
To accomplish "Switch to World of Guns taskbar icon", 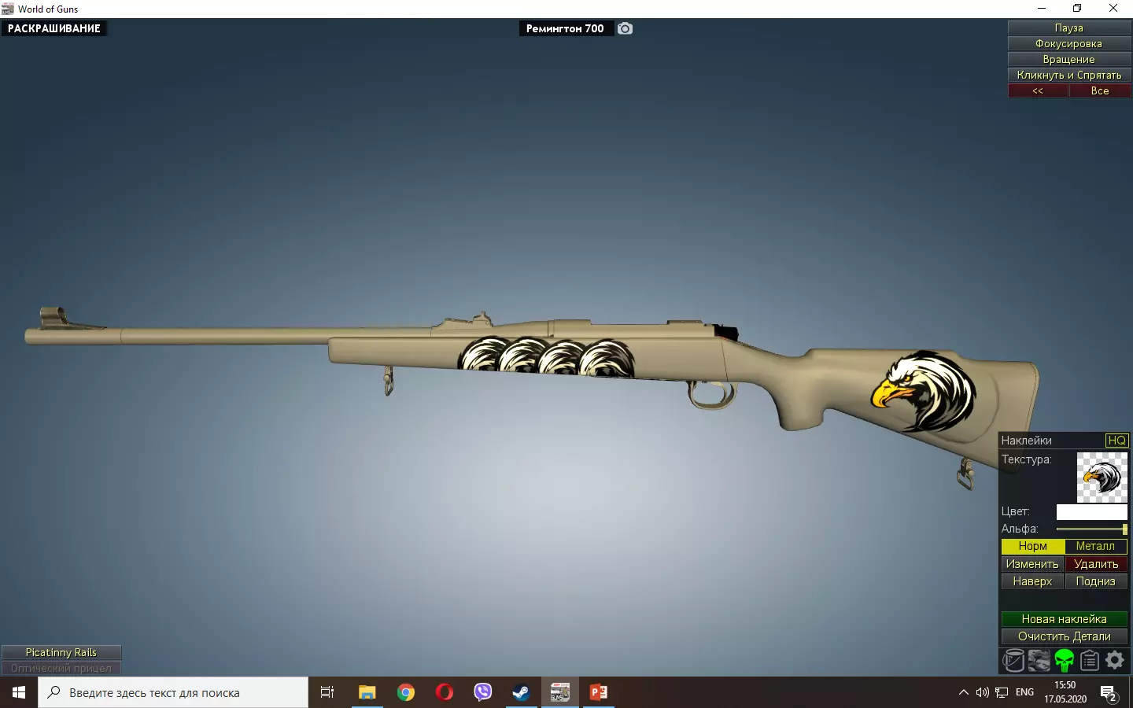I will click(559, 692).
